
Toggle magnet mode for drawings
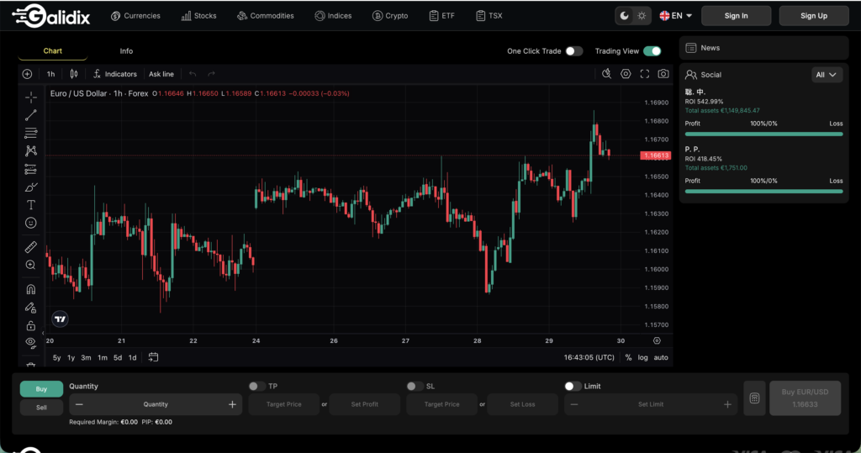click(x=31, y=289)
